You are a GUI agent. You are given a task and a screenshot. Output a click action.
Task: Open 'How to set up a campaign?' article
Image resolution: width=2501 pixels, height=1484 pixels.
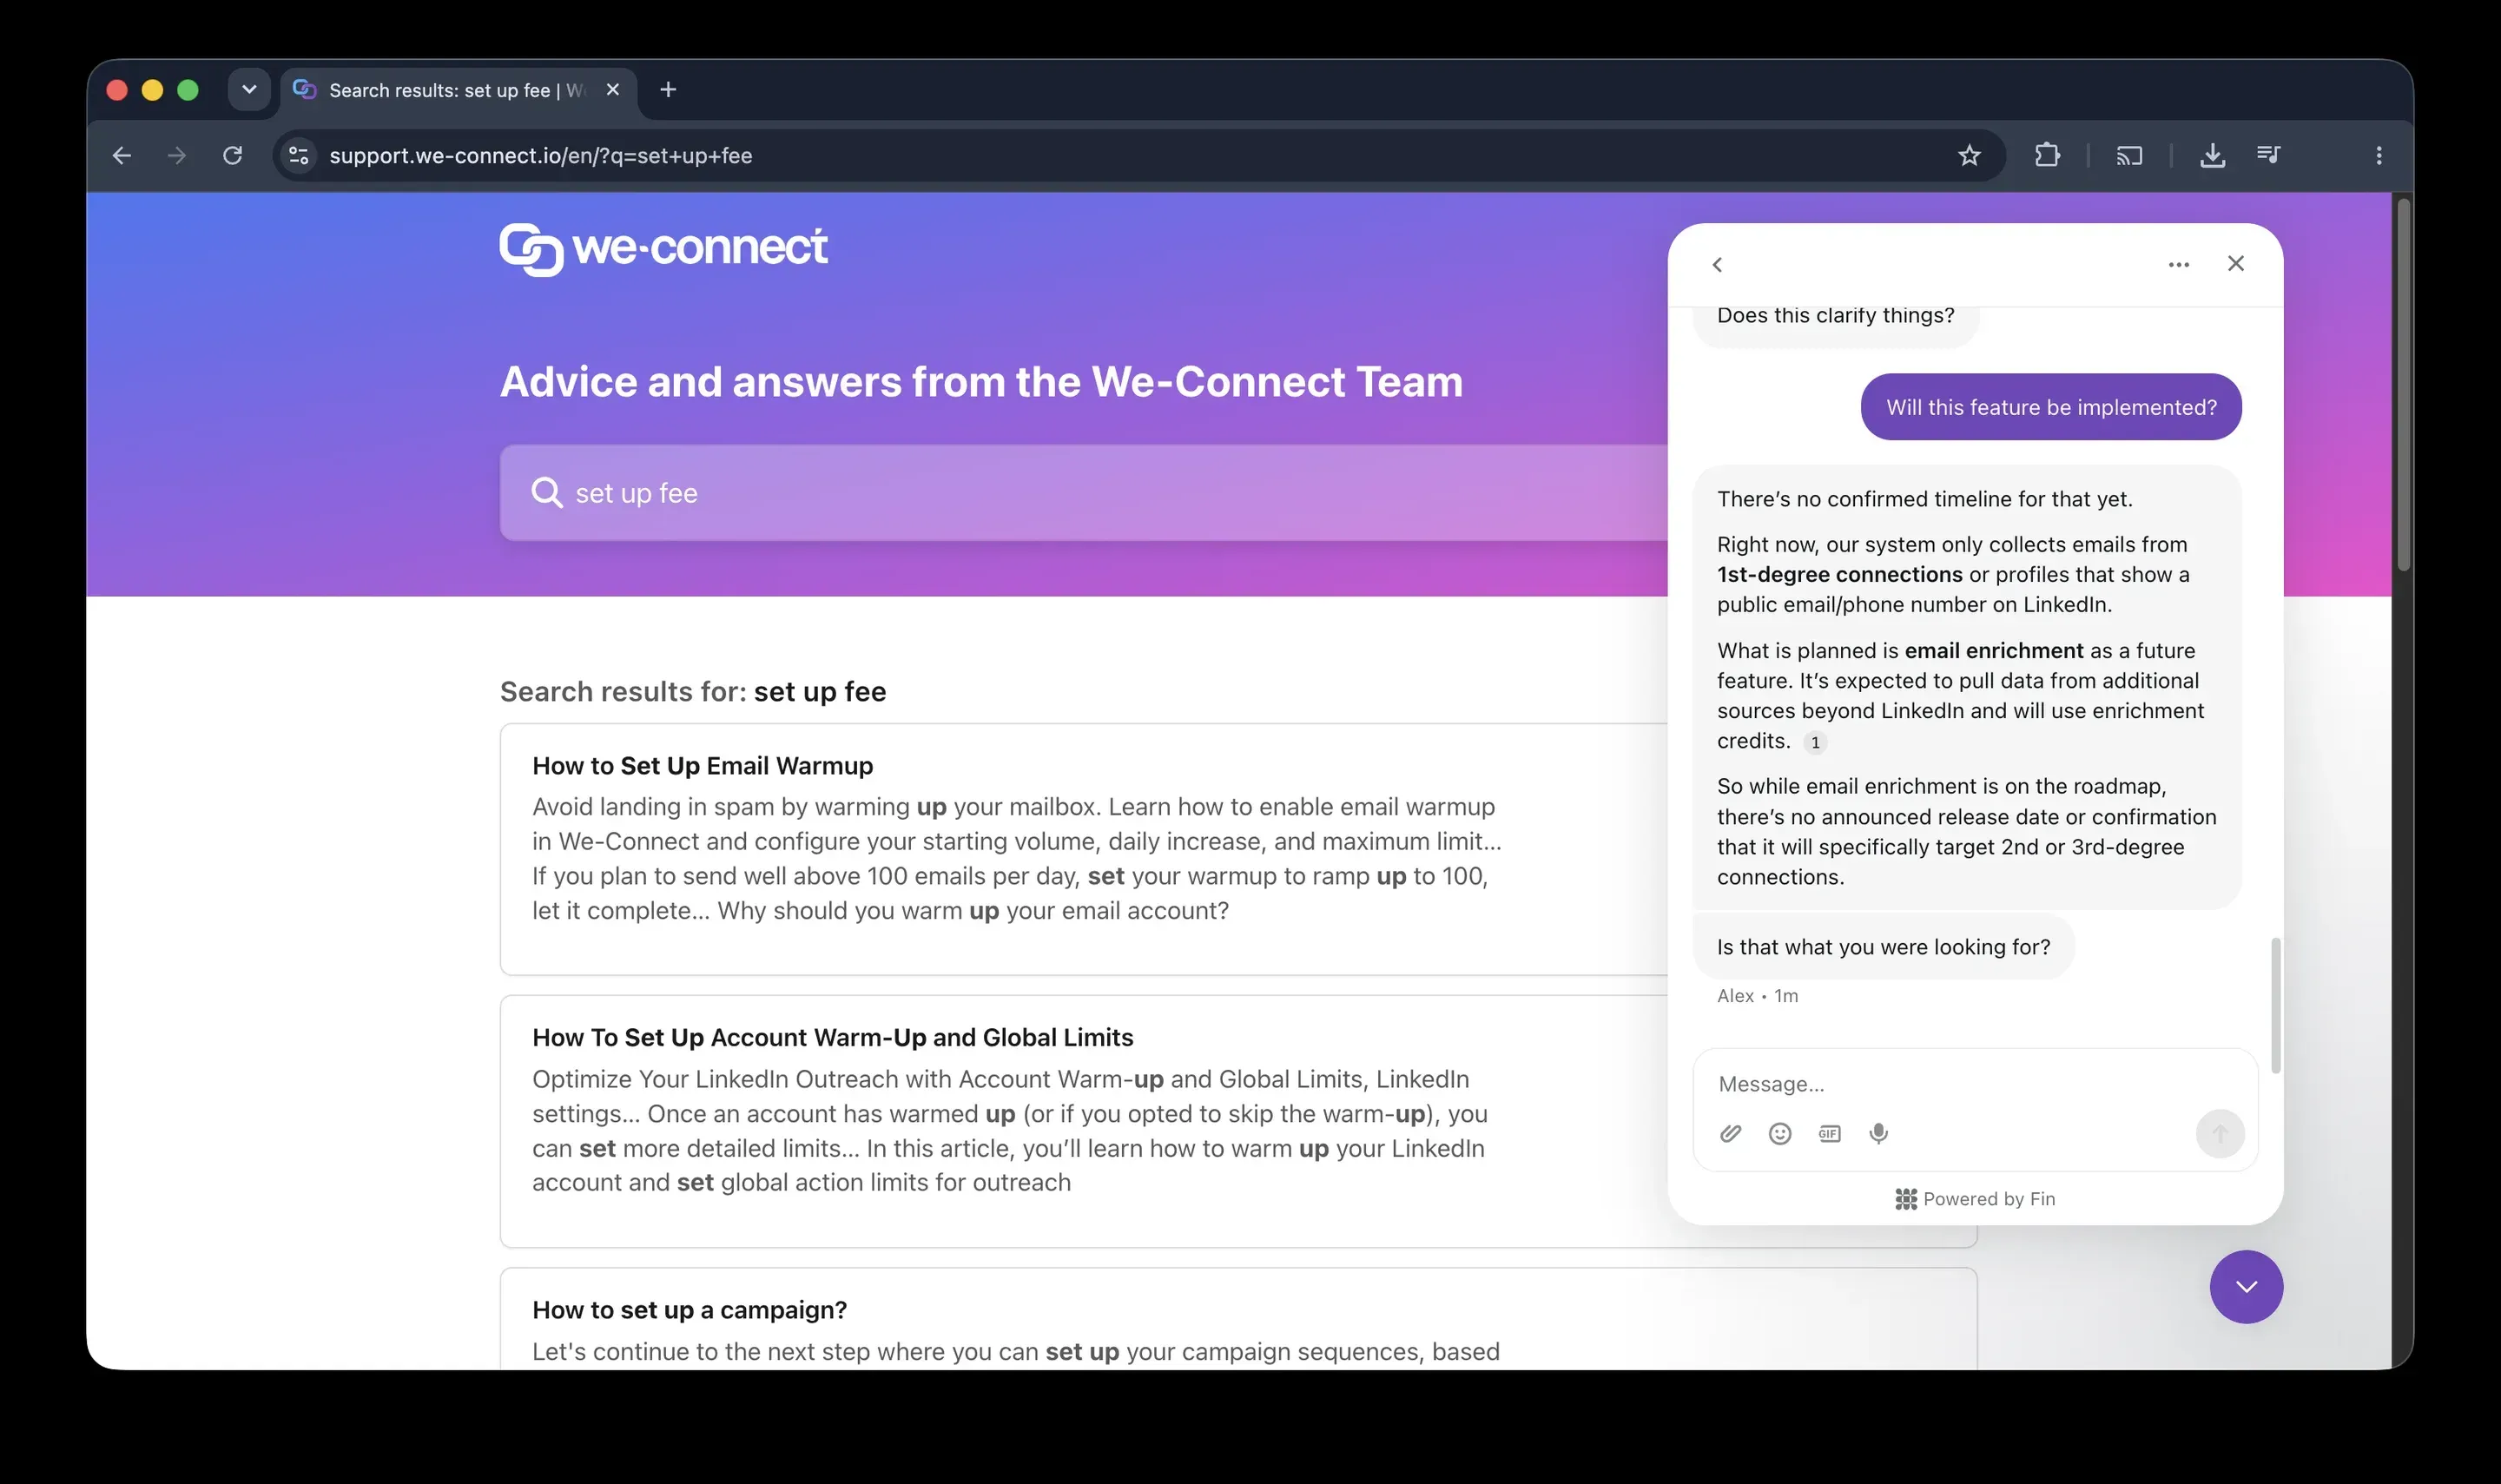click(689, 1310)
